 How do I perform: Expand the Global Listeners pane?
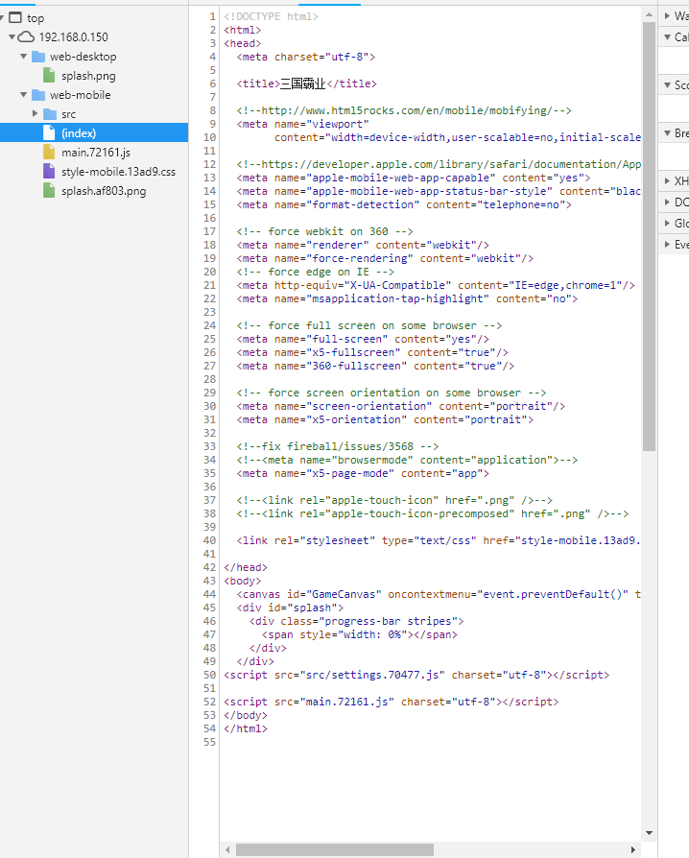[x=667, y=223]
